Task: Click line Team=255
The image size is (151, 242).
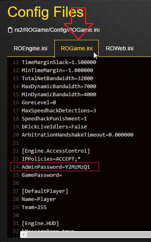Action: click(x=34, y=207)
